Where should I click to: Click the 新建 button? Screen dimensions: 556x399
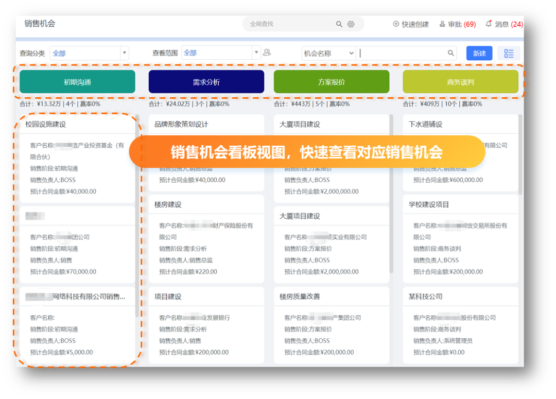(x=479, y=53)
